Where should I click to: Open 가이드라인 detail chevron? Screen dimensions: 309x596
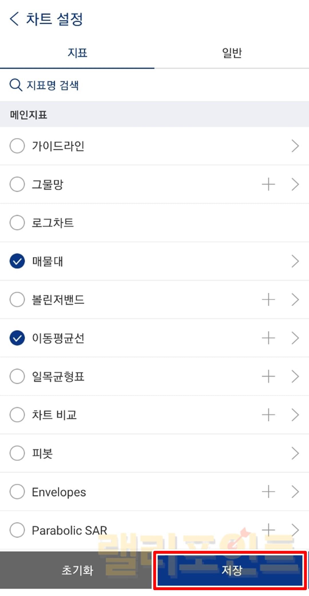pos(295,146)
